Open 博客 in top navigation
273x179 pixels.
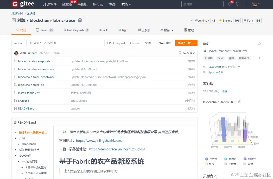tap(112, 4)
